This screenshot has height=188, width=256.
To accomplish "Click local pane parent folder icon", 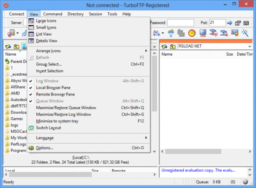I will [16, 47].
